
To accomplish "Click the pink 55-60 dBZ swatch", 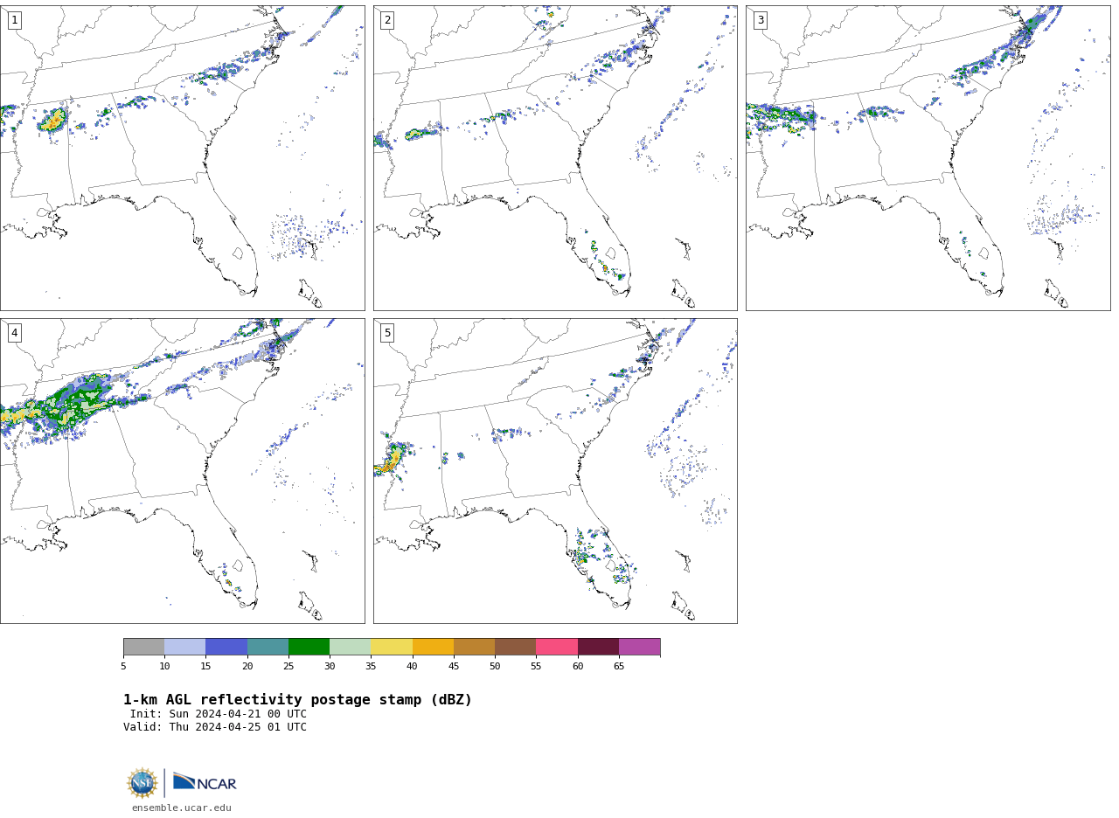I will [557, 647].
